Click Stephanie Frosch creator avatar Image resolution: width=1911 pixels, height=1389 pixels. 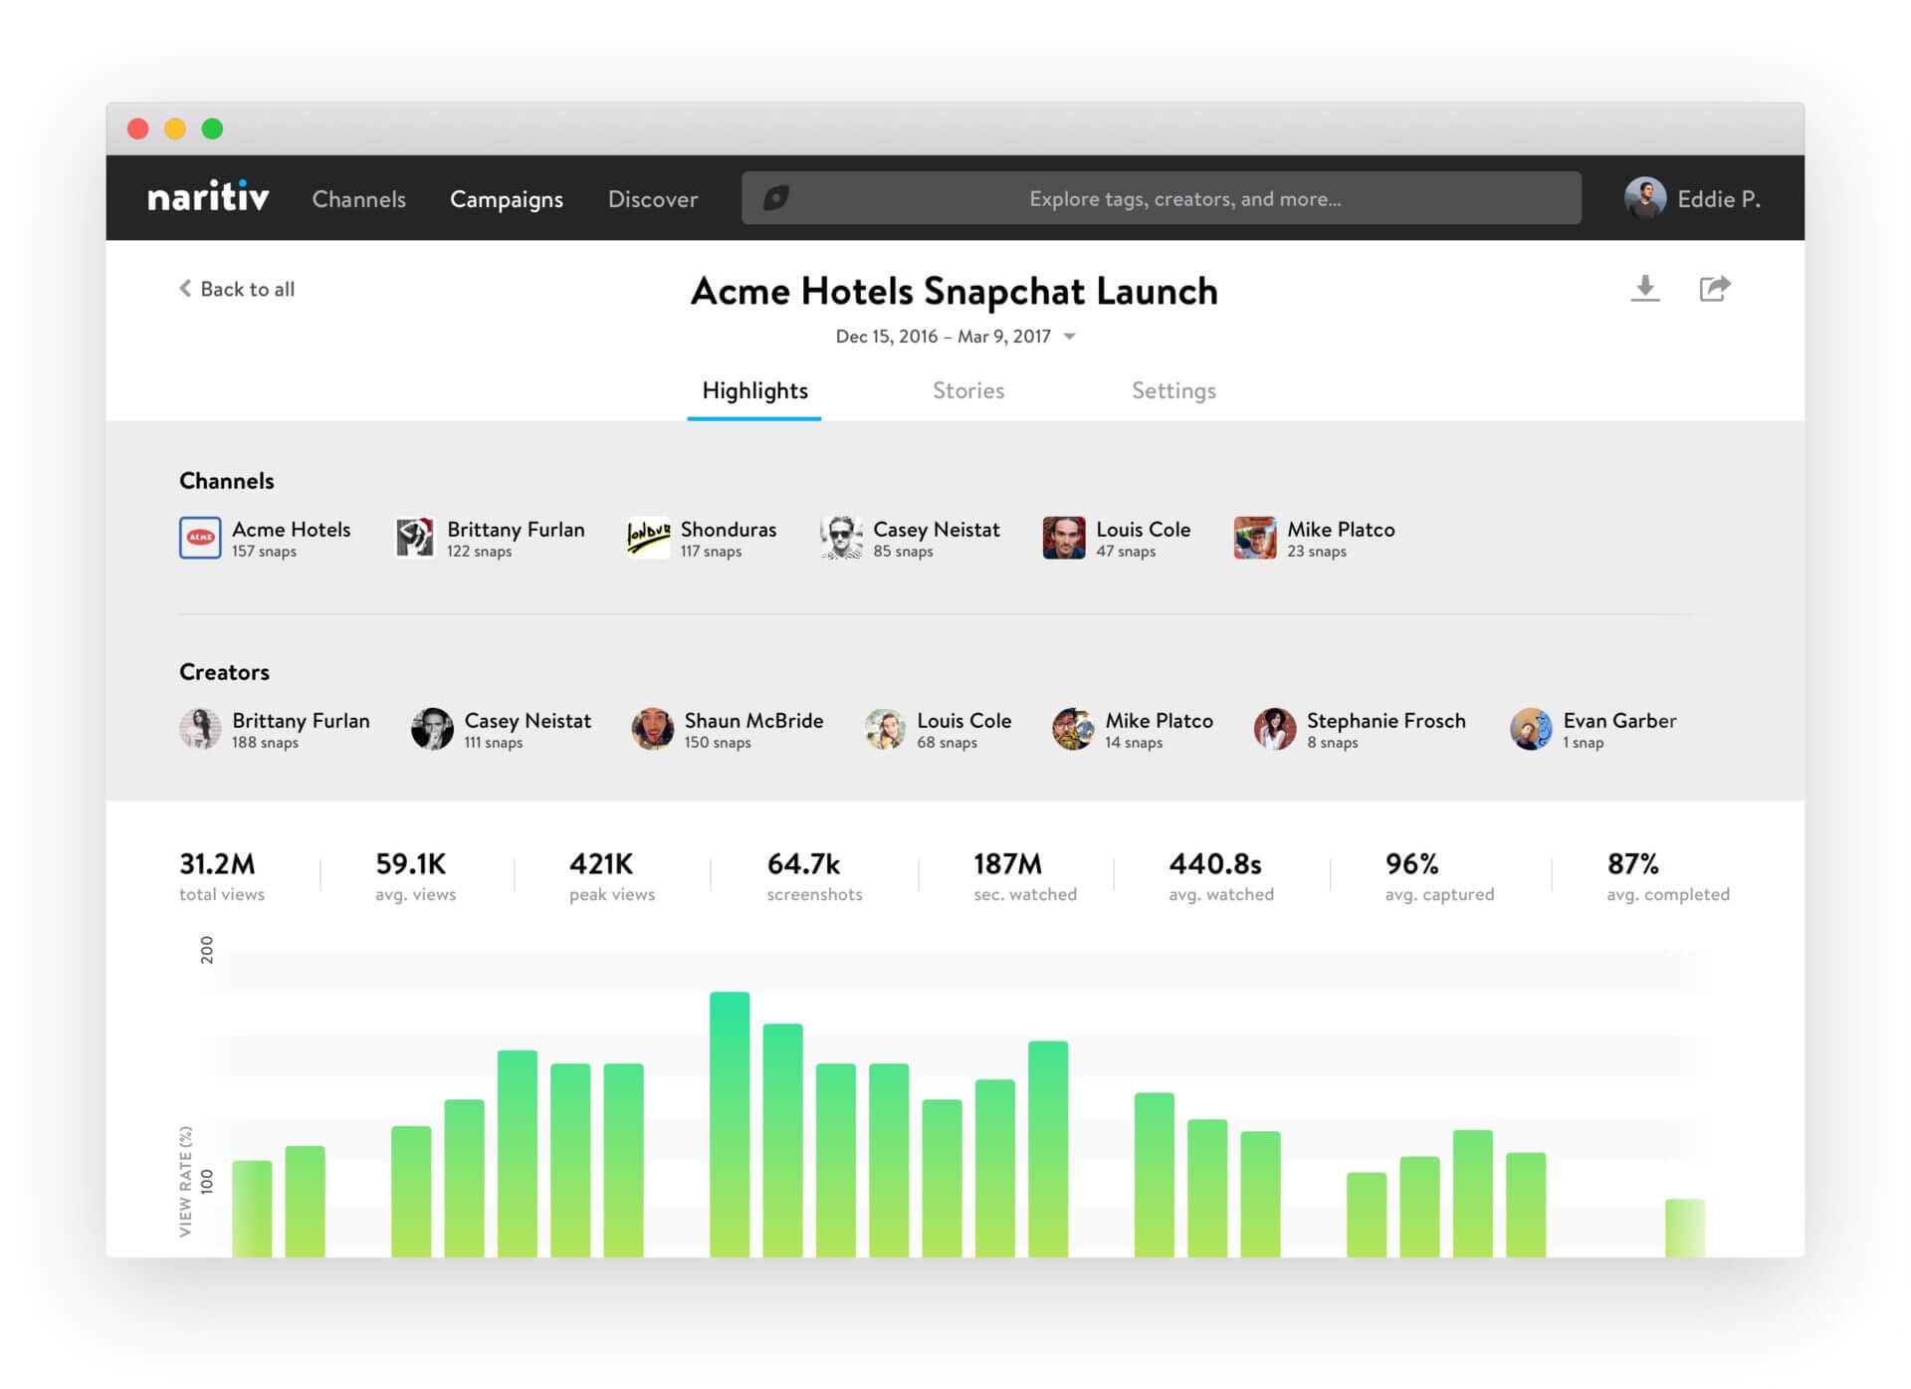(x=1275, y=729)
